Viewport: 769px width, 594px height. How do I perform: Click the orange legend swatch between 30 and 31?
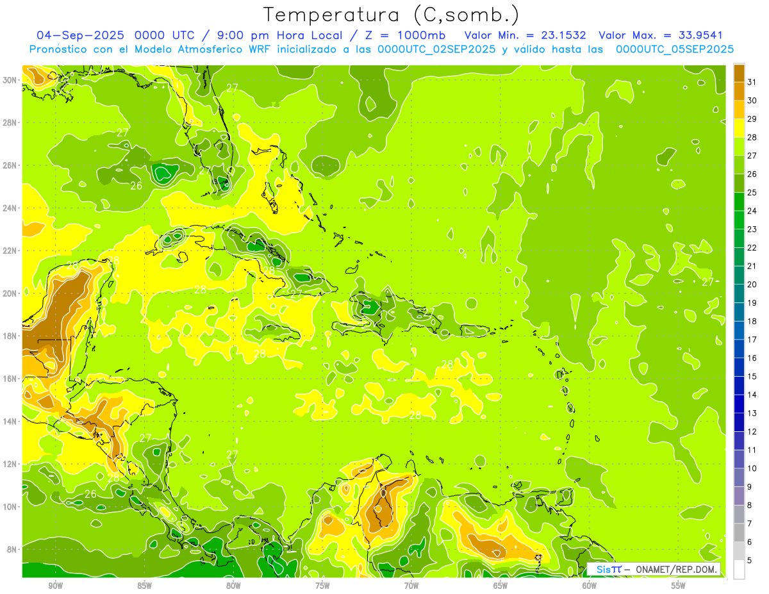pyautogui.click(x=739, y=91)
